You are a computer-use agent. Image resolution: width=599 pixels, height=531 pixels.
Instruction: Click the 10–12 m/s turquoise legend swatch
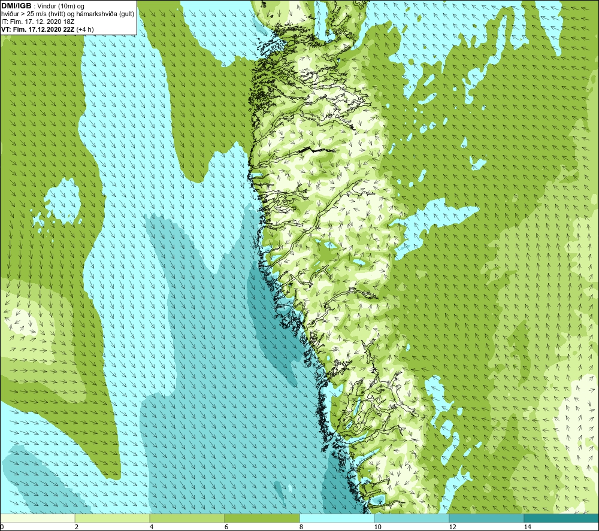(412, 518)
